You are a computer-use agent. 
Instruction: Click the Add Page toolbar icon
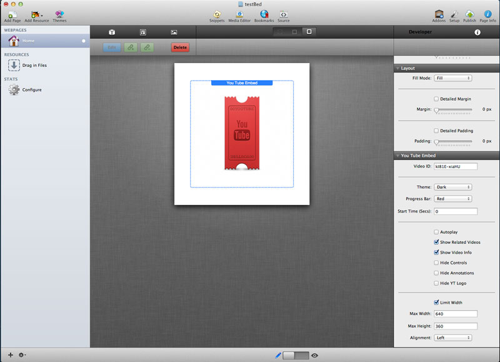(x=12, y=14)
